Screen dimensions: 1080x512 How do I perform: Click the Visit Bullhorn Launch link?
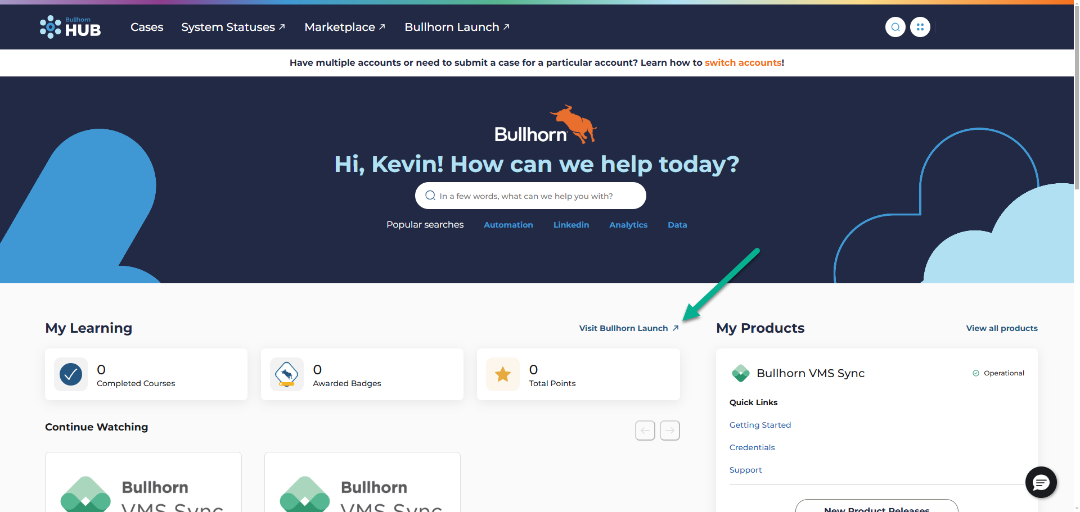tap(629, 328)
